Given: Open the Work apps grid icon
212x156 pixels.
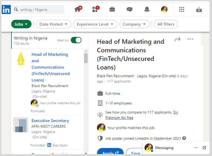Looking at the screenshot, I should (182, 9).
